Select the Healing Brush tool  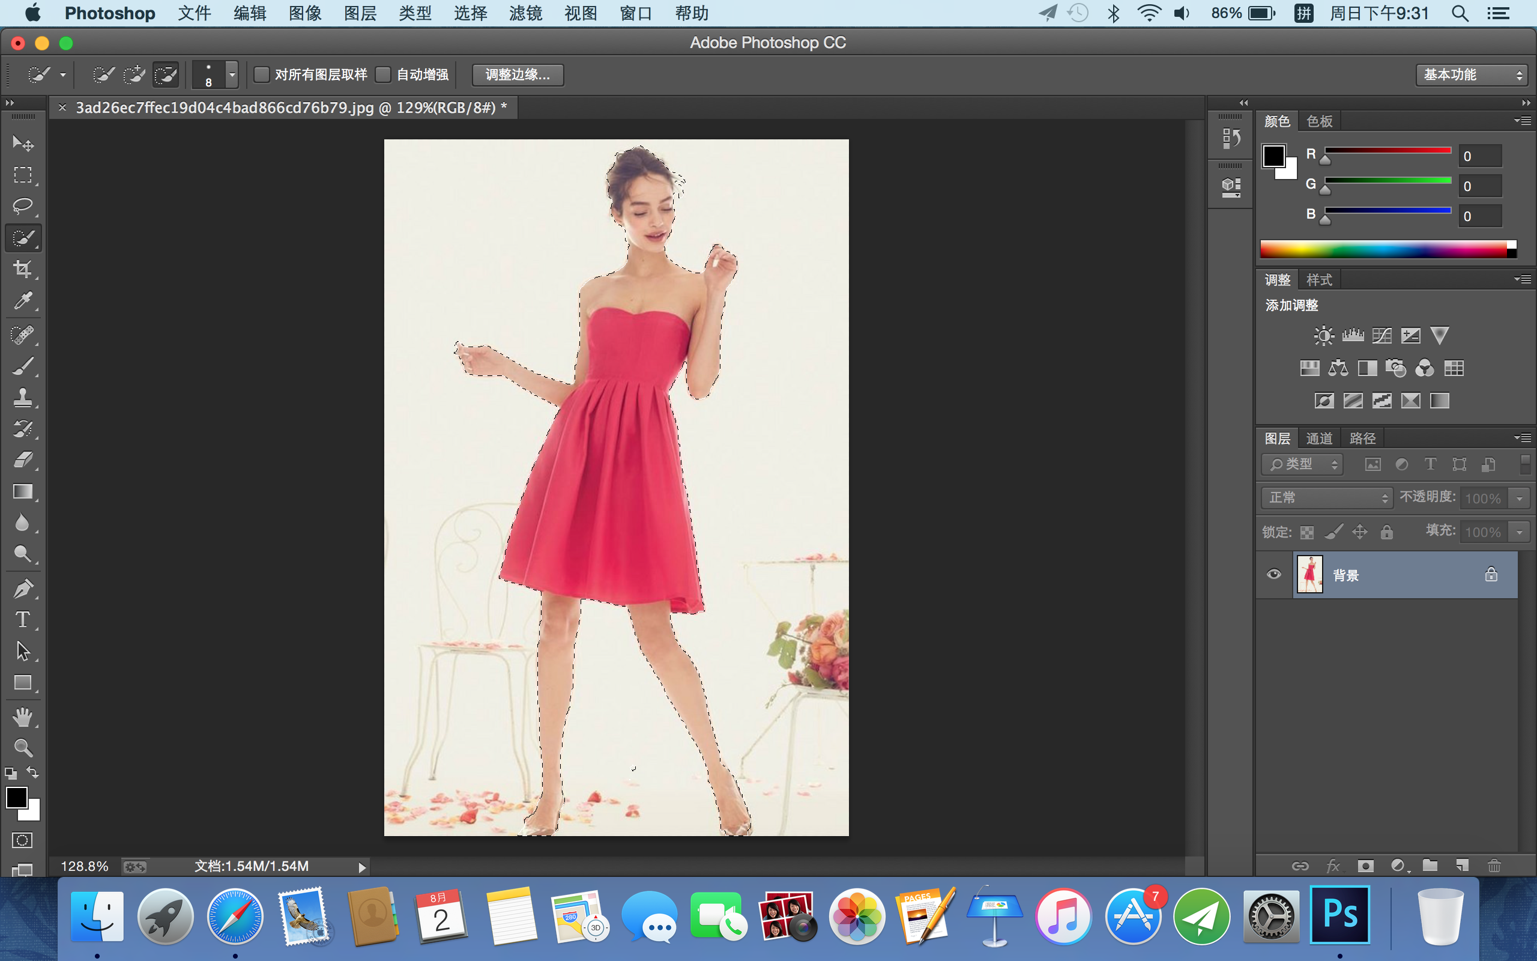tap(23, 335)
